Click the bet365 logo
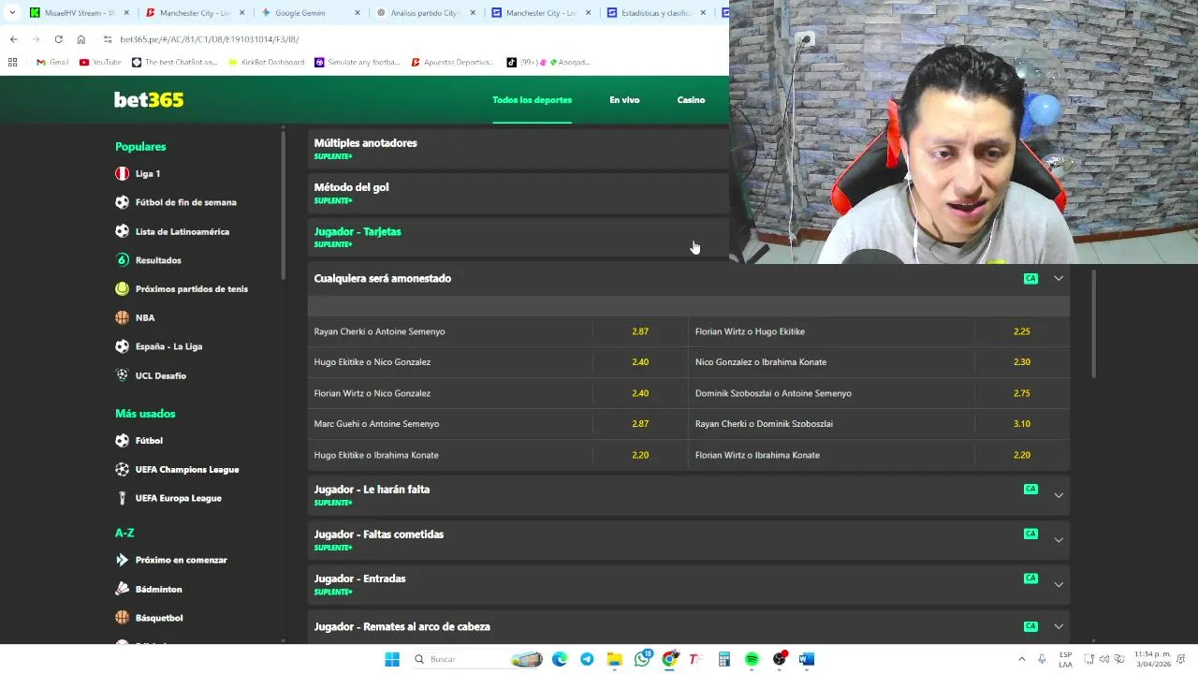Screen dimensions: 1198x674 click(149, 99)
